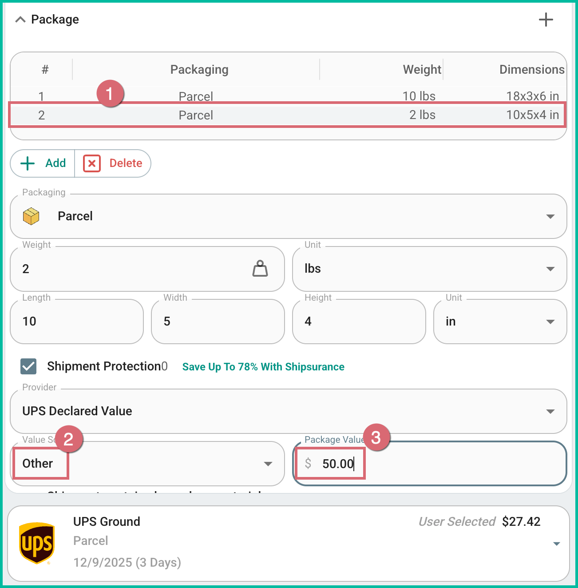Click the UPS logo on the shipping rate card

click(x=37, y=543)
